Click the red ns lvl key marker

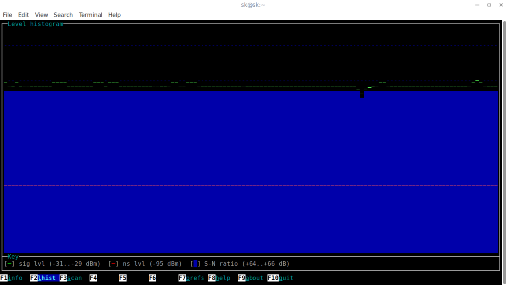pyautogui.click(x=113, y=264)
